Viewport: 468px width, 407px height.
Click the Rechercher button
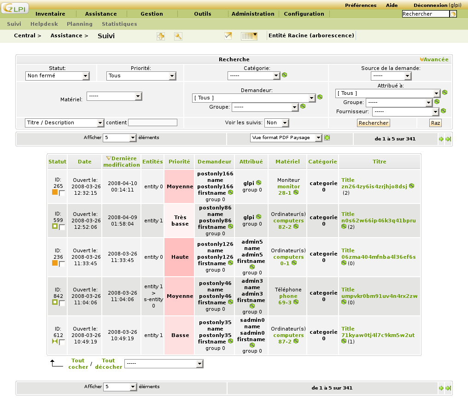click(374, 123)
